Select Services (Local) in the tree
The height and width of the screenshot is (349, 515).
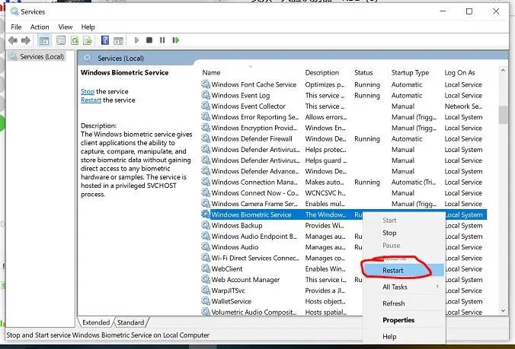(x=42, y=56)
